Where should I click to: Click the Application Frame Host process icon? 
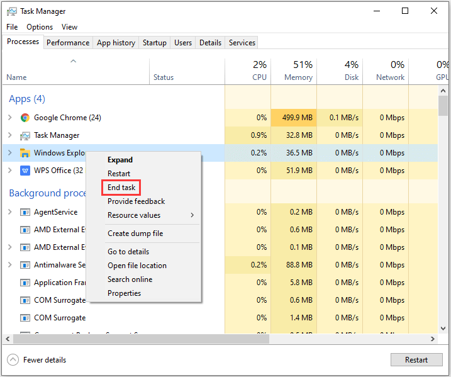point(25,283)
